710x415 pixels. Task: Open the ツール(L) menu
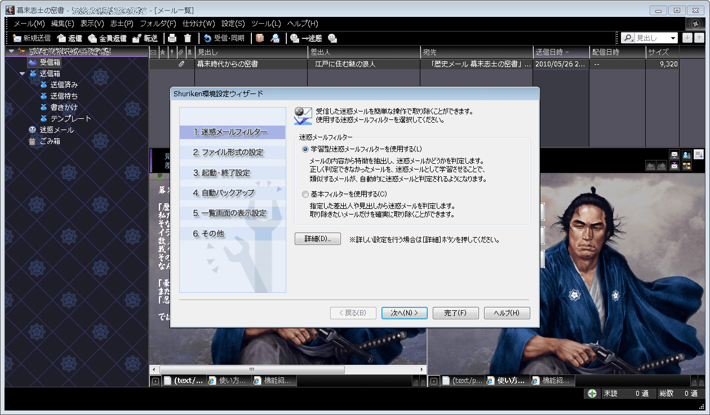click(x=266, y=24)
